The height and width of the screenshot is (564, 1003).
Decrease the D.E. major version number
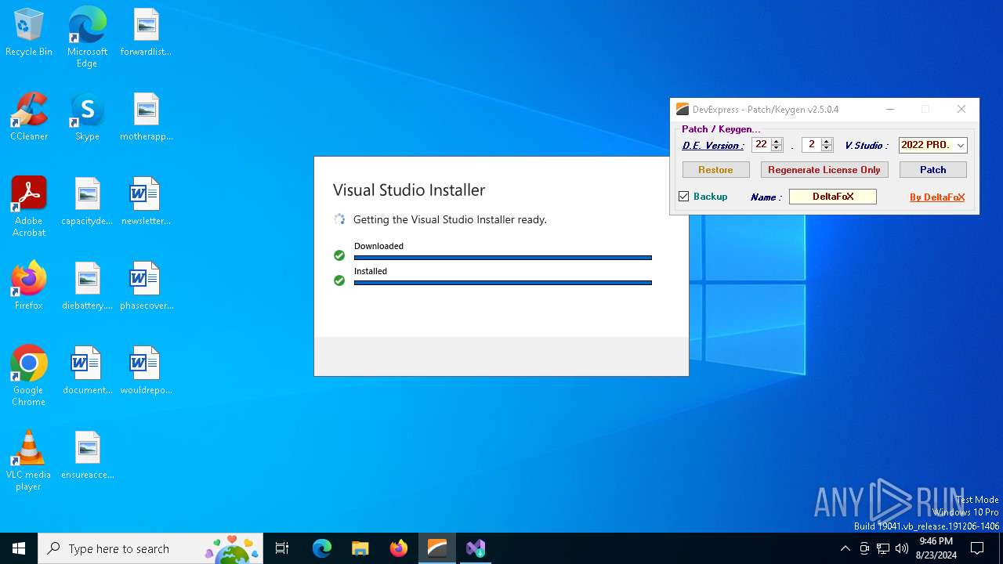777,148
